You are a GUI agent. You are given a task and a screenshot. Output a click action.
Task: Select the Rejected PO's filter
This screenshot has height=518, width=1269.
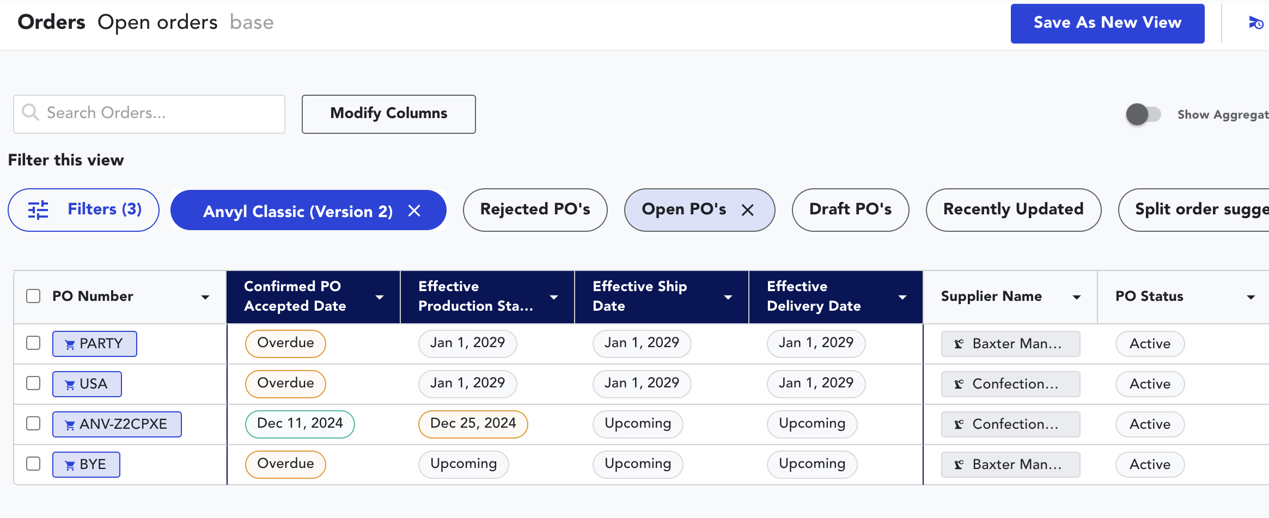pyautogui.click(x=535, y=210)
